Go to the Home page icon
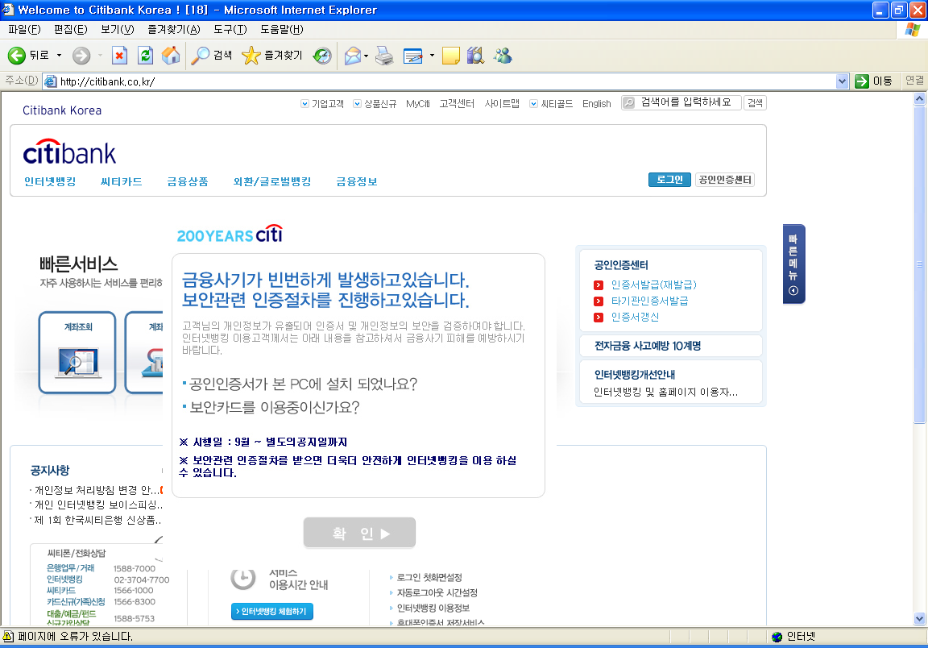 click(x=171, y=56)
